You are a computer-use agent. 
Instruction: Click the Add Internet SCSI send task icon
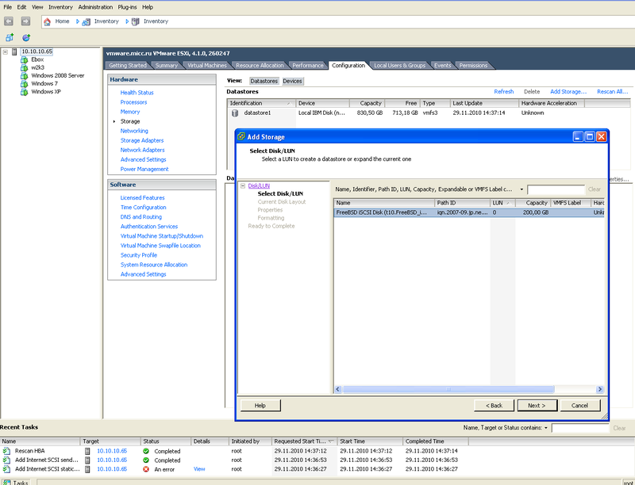(6, 460)
